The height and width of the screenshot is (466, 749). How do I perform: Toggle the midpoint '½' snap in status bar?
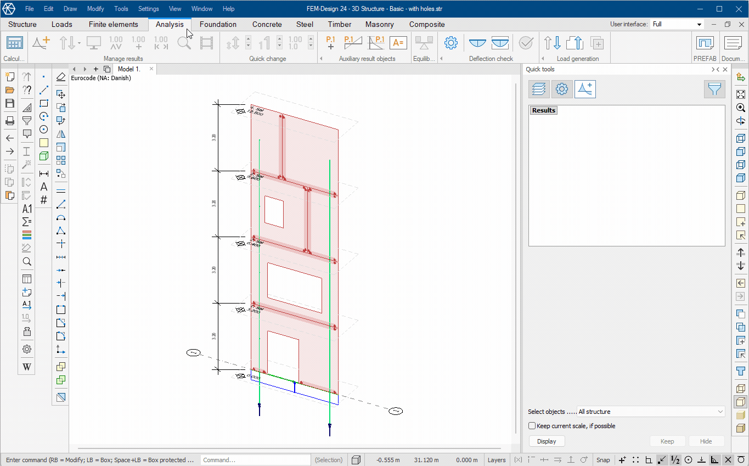[675, 460]
